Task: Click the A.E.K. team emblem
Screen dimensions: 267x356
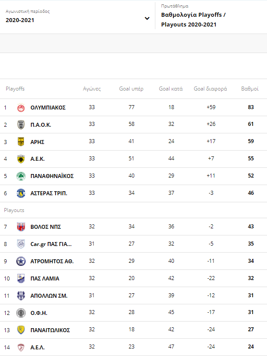Action: coord(21,159)
